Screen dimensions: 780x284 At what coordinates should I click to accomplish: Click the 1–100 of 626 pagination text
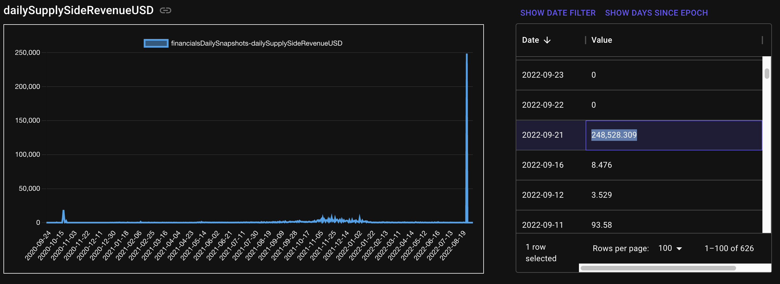729,248
